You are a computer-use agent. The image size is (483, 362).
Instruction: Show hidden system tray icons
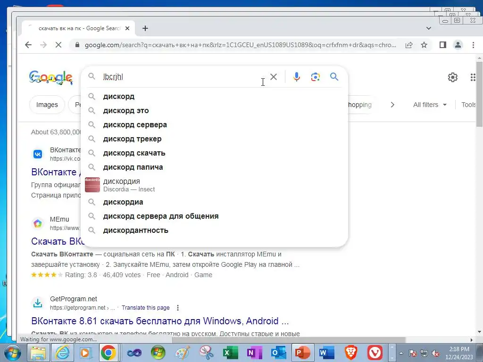point(401,353)
